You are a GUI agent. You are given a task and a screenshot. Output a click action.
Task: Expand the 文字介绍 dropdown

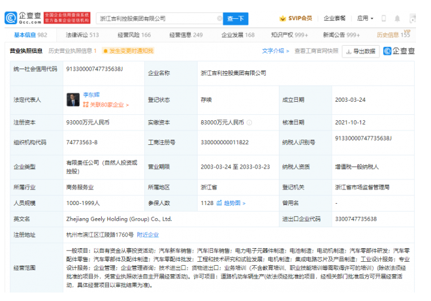coord(276,50)
